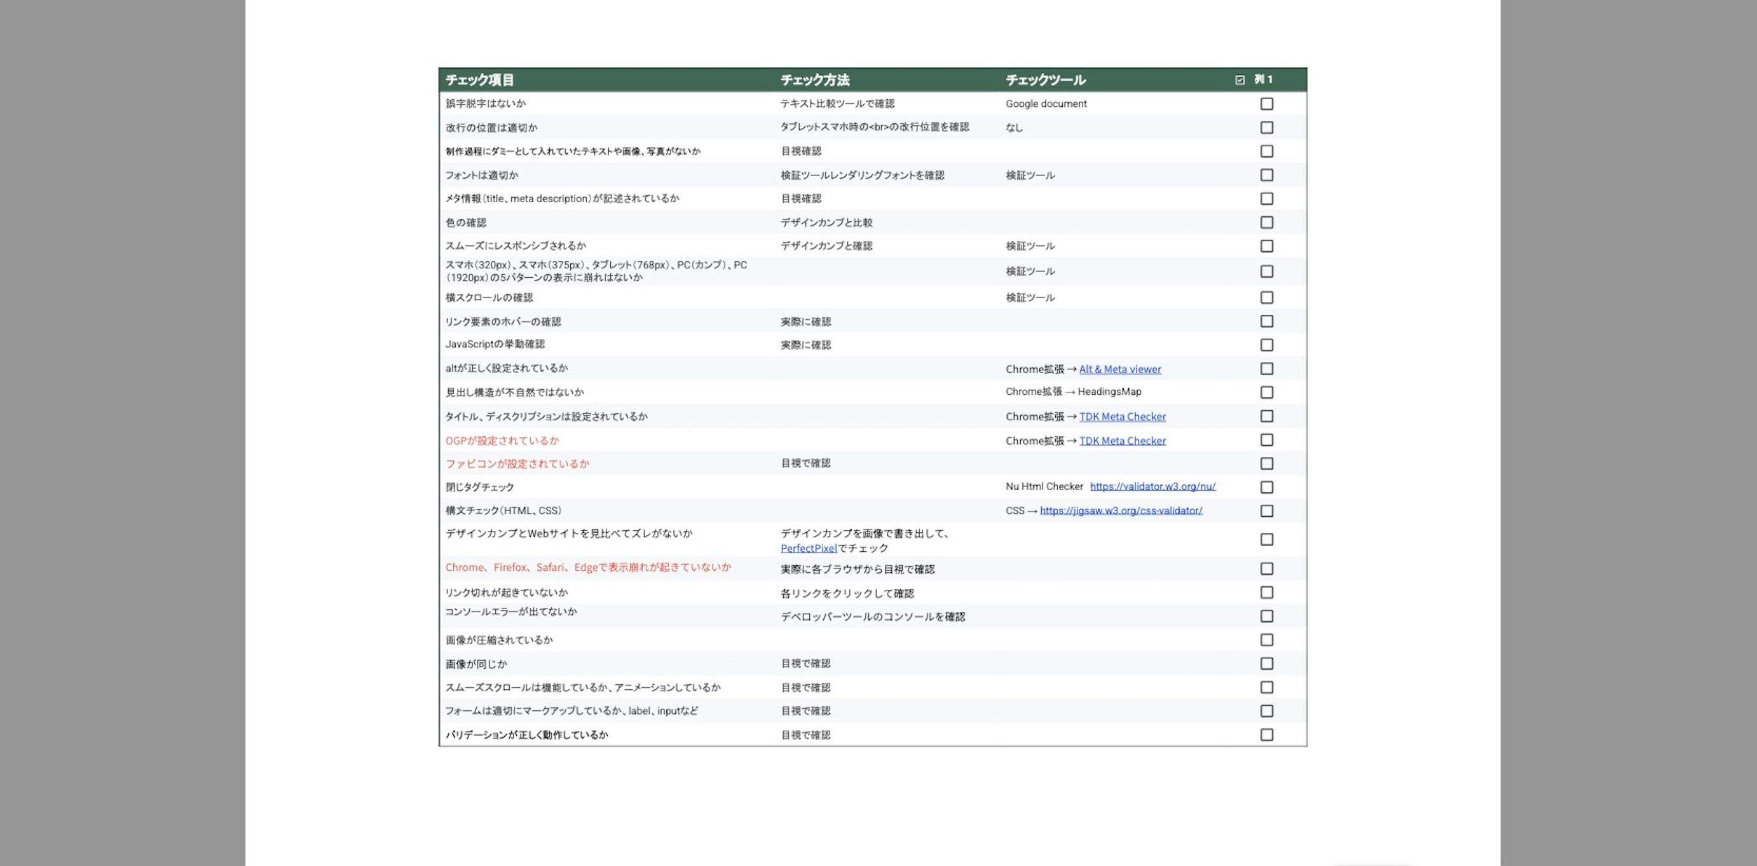The height and width of the screenshot is (866, 1757).
Task: Check the リンク切れが起きていないか row checkbox
Action: tap(1267, 593)
